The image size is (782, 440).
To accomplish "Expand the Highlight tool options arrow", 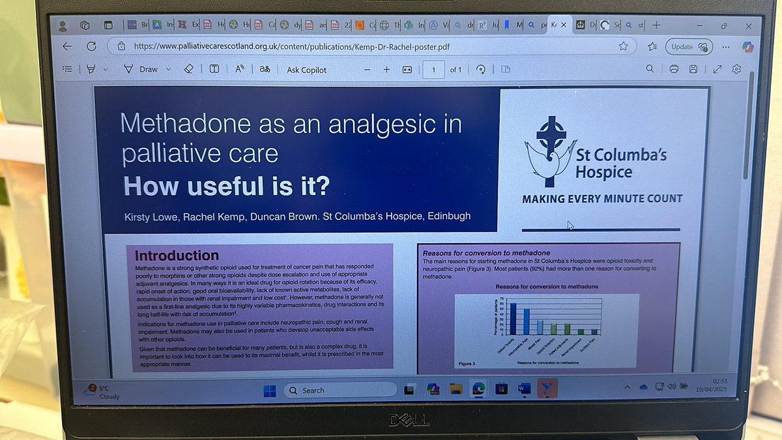I will pos(107,69).
